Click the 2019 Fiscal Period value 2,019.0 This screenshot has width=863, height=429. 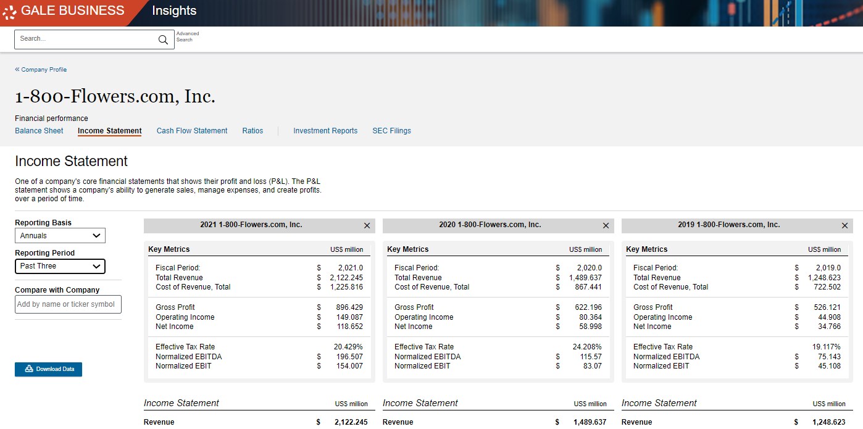point(828,268)
